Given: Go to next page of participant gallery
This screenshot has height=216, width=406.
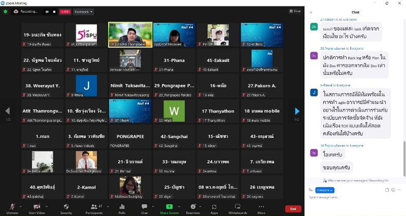Looking at the screenshot, I should (x=297, y=111).
